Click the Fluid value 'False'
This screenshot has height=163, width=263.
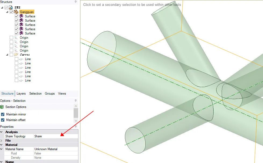(x=38, y=153)
